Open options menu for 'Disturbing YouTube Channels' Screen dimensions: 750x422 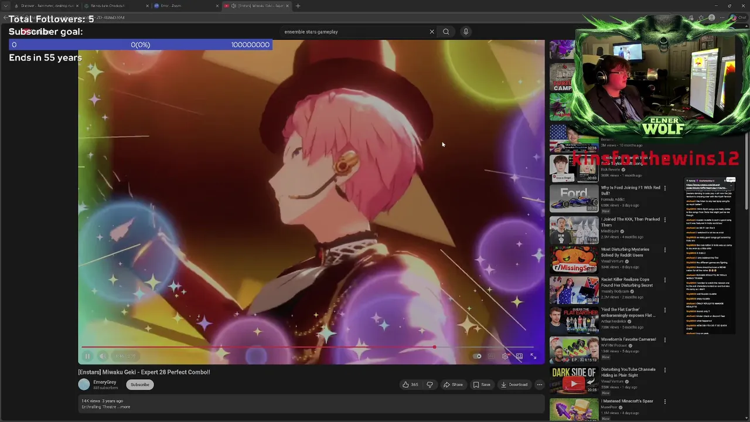pyautogui.click(x=664, y=370)
